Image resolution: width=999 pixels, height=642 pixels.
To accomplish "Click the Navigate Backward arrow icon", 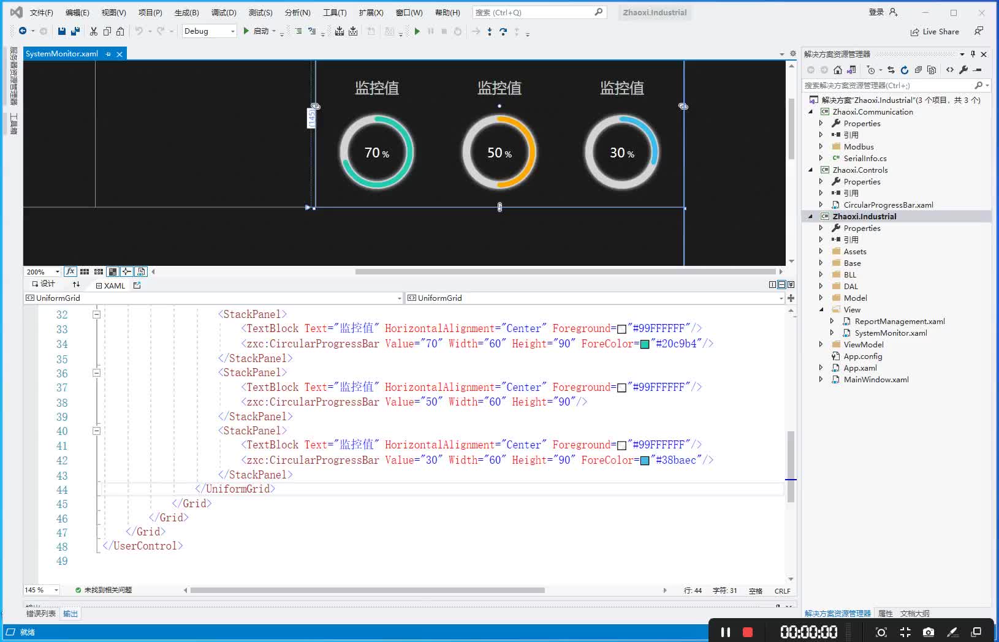I will (x=23, y=31).
